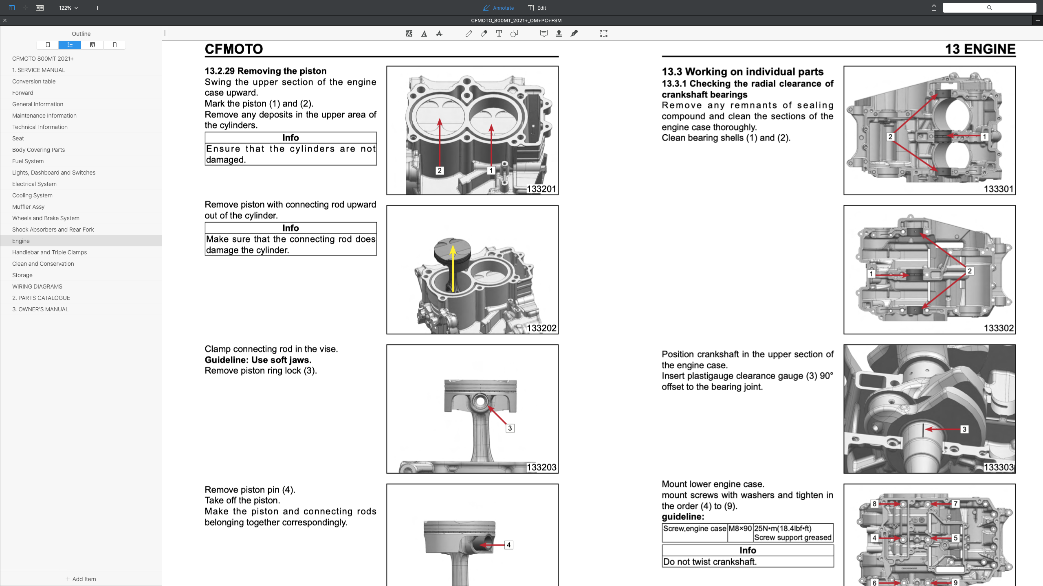Show the Bookmarks sidebar tab

click(x=48, y=45)
